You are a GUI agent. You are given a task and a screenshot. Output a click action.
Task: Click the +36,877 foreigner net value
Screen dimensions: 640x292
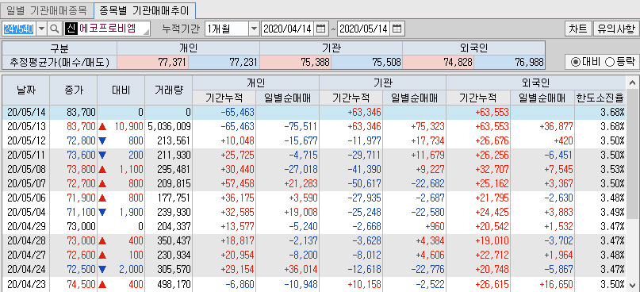556,127
